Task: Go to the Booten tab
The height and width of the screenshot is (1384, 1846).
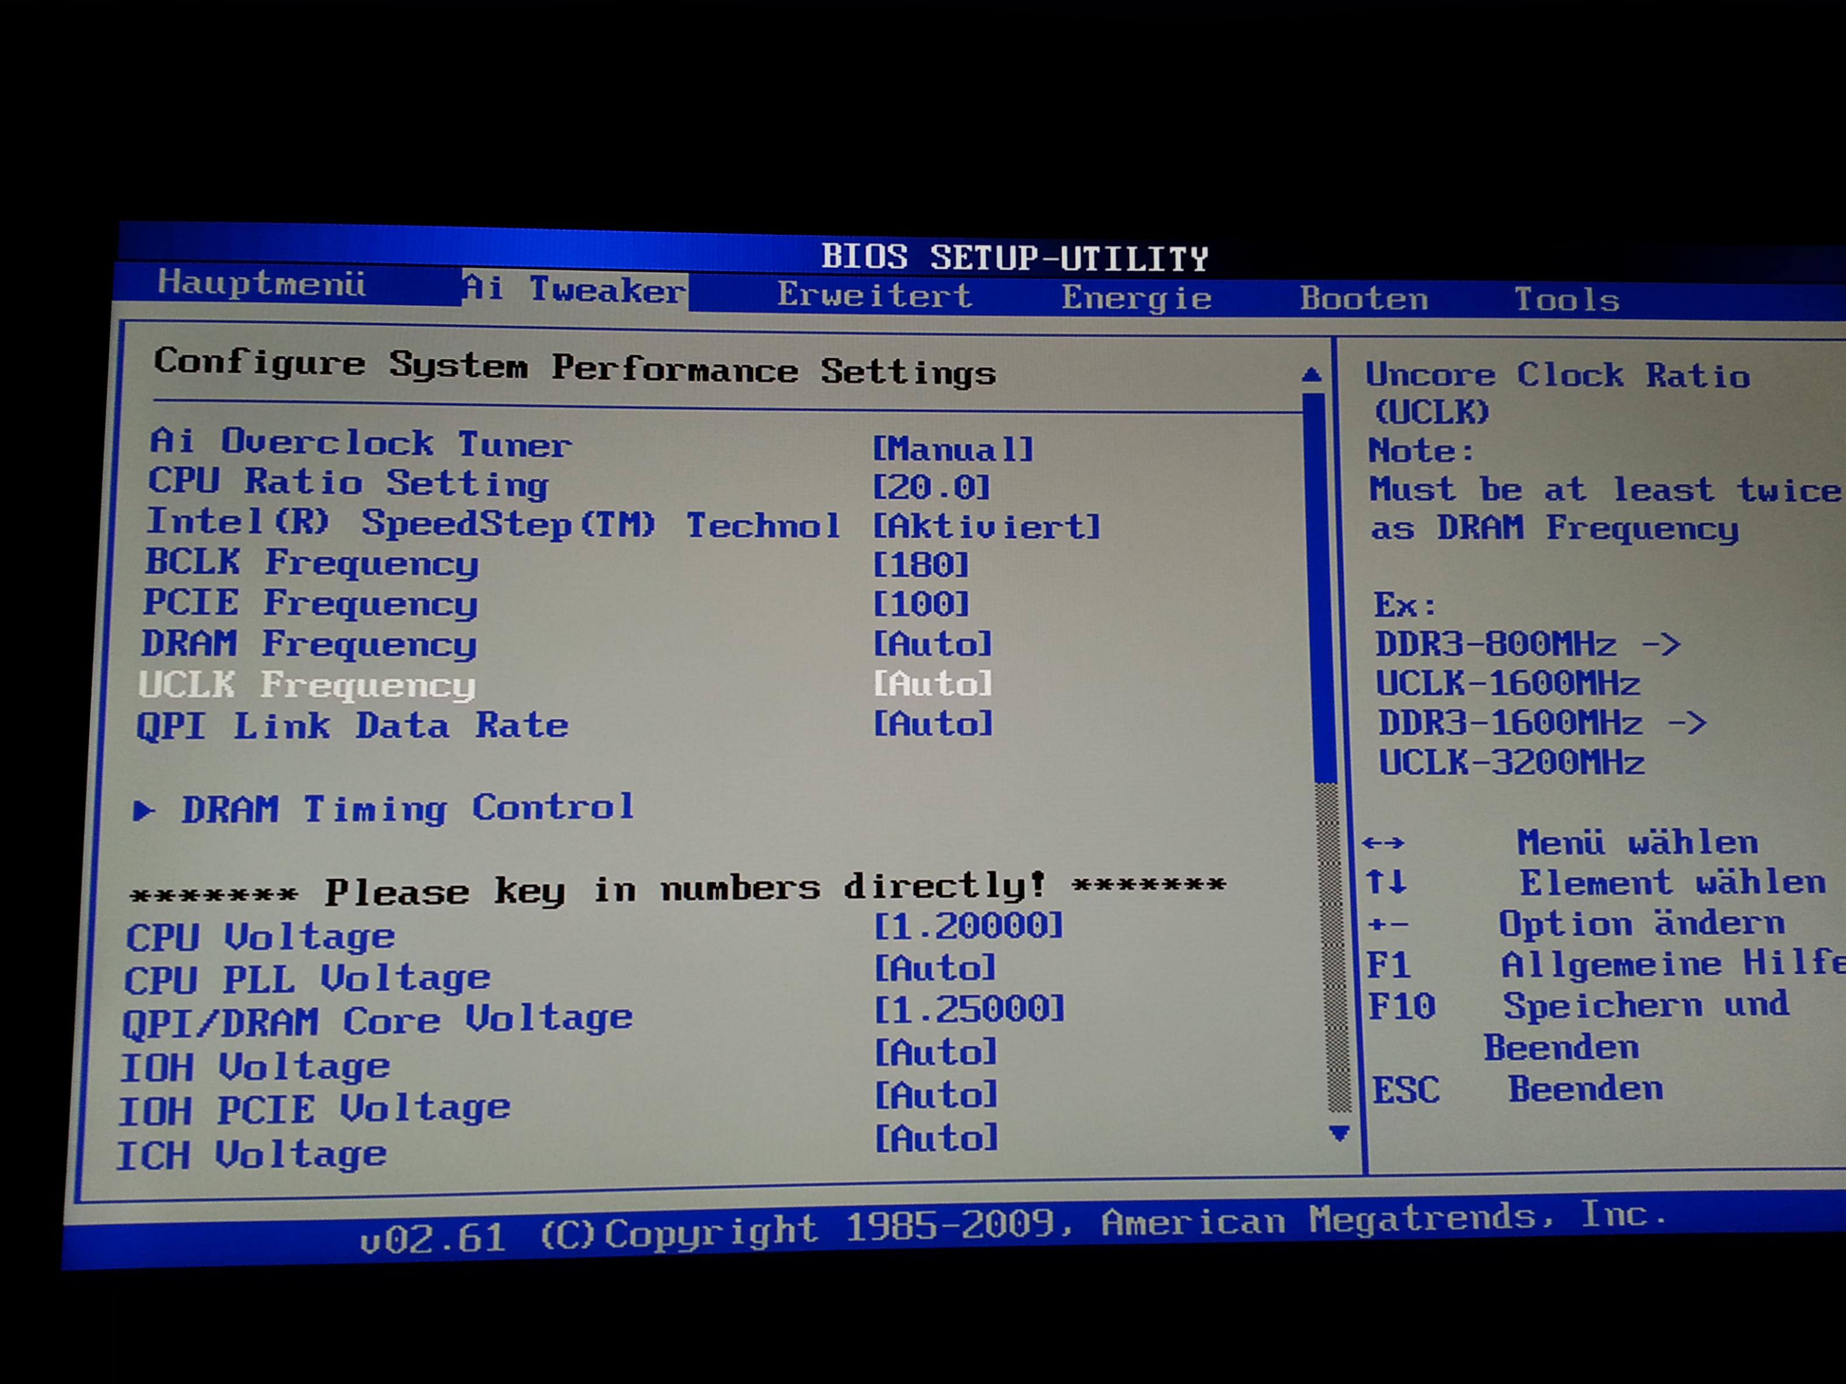Action: 1363,299
